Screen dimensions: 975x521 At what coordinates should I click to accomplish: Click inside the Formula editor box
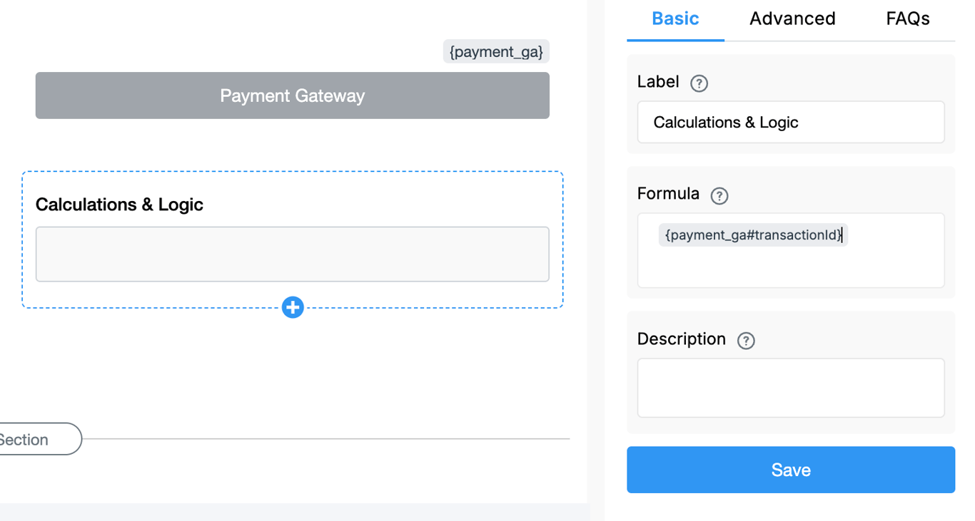pyautogui.click(x=790, y=265)
